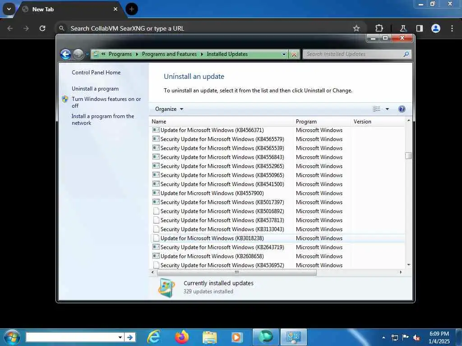This screenshot has height=346, width=462.
Task: Select Security Update KB4565579 row
Action: coord(278,139)
